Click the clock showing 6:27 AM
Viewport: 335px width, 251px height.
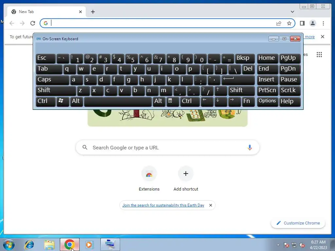[318, 245]
